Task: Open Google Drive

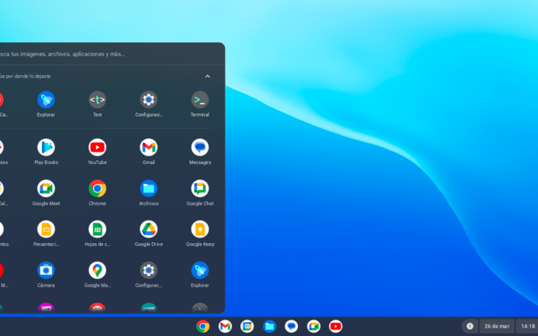Action: pos(149,229)
